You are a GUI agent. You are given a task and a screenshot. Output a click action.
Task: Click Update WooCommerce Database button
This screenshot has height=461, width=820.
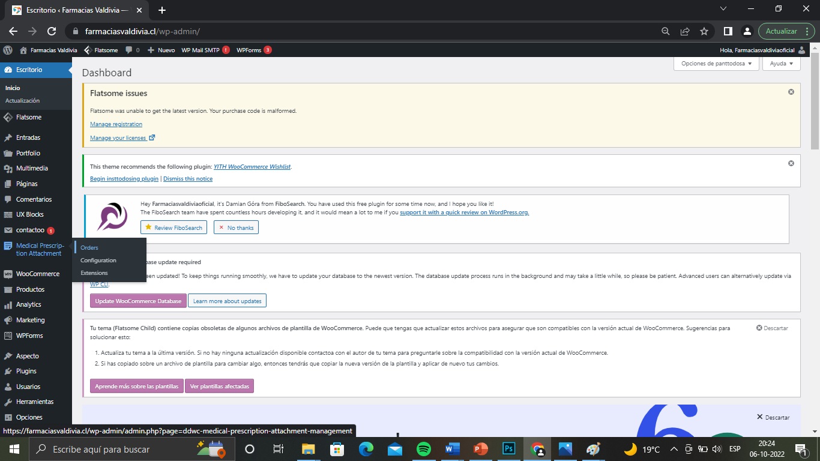point(138,301)
